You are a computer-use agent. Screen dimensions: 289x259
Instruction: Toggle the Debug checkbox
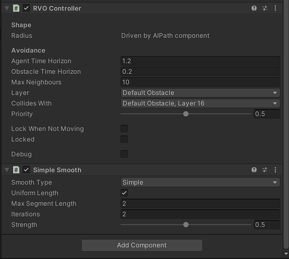[x=124, y=154]
